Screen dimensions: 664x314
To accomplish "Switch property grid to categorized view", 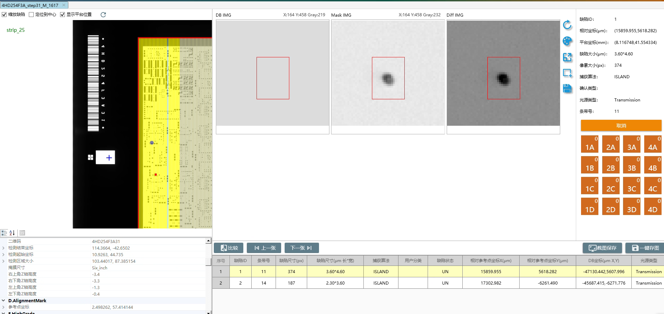I will (4, 233).
